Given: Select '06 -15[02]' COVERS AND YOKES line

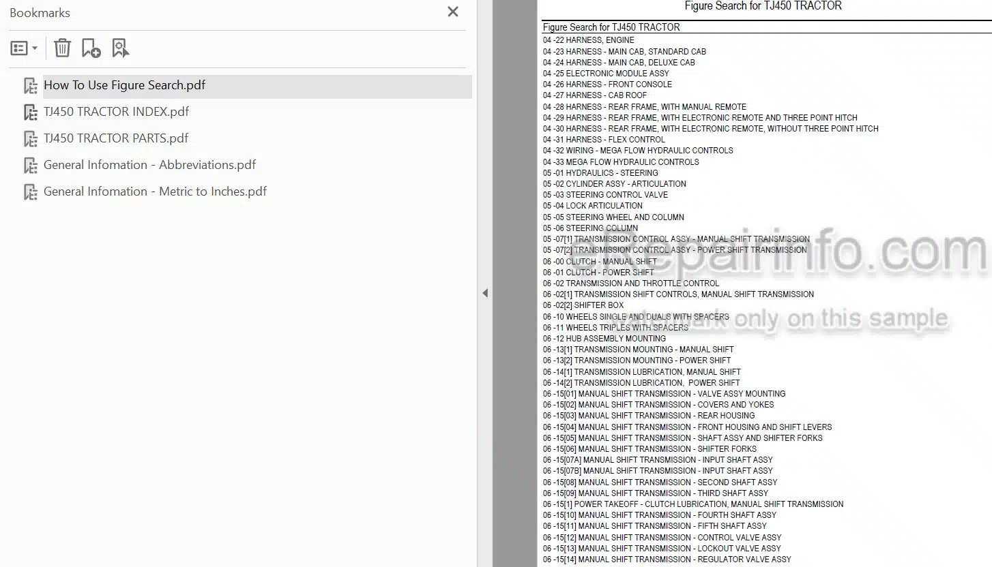Looking at the screenshot, I should coord(658,404).
